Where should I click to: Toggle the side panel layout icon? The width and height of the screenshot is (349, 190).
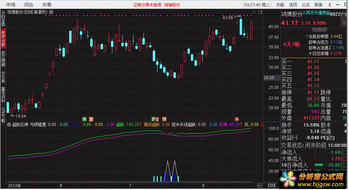tap(260, 12)
